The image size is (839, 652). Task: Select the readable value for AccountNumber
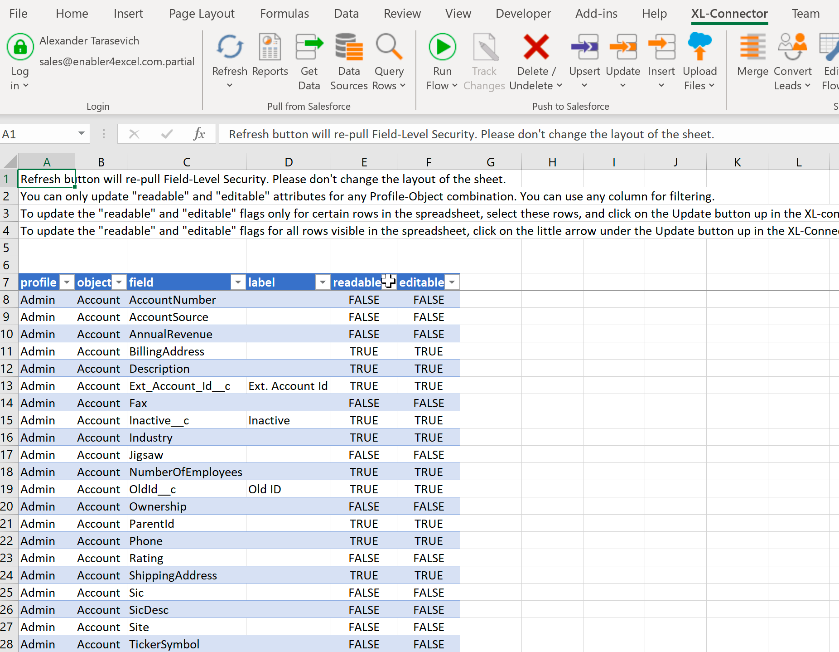click(x=364, y=300)
